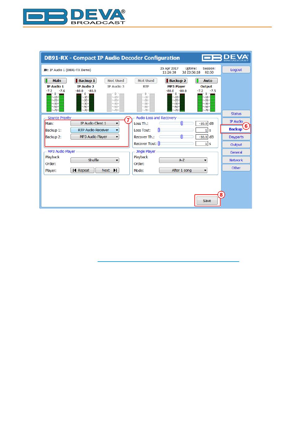Open the Other settings page

point(236,168)
